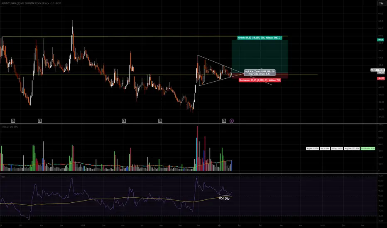
Task: Select the red Durdurma stop label
Action: (260, 80)
